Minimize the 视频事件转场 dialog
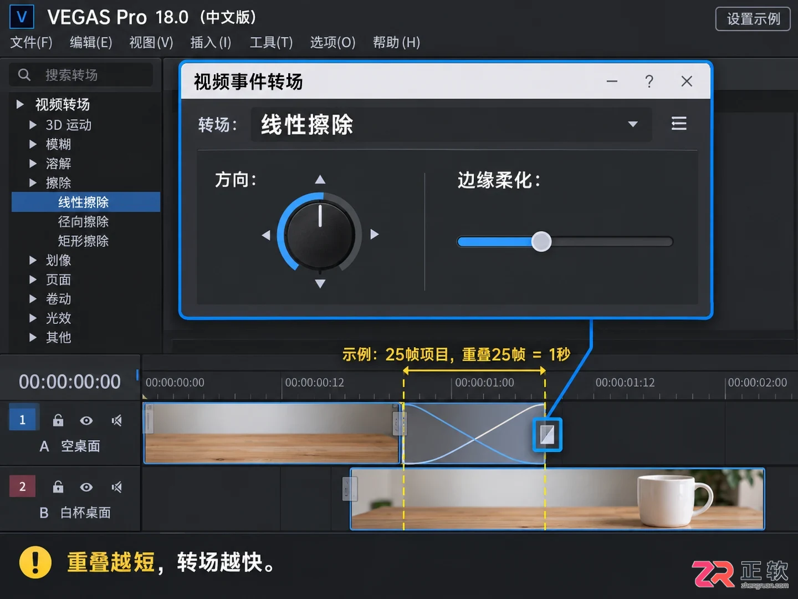The image size is (798, 599). point(612,82)
